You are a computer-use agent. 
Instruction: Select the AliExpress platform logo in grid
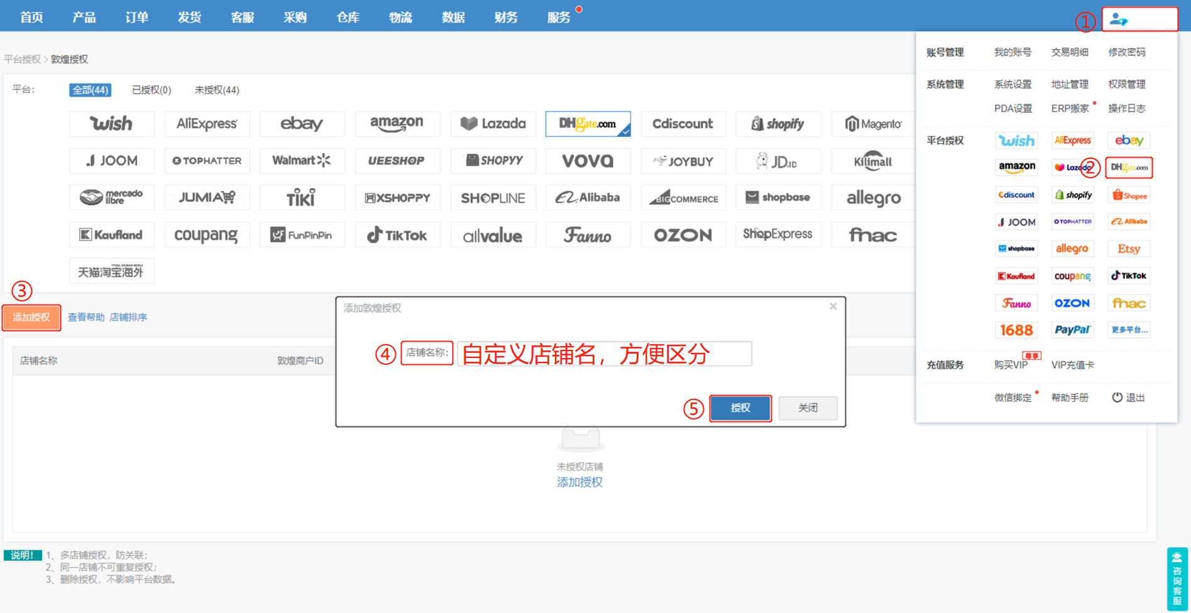pyautogui.click(x=207, y=124)
